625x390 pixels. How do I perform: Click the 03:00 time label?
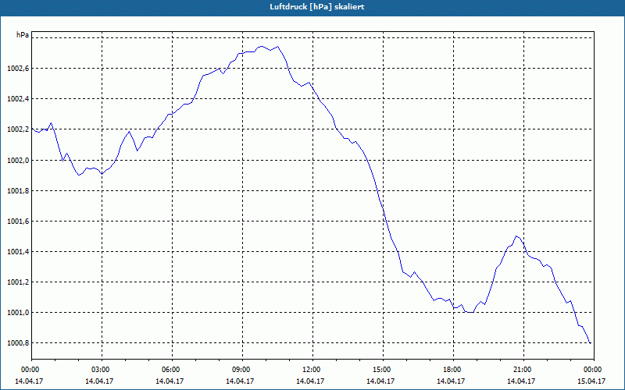tap(100, 370)
